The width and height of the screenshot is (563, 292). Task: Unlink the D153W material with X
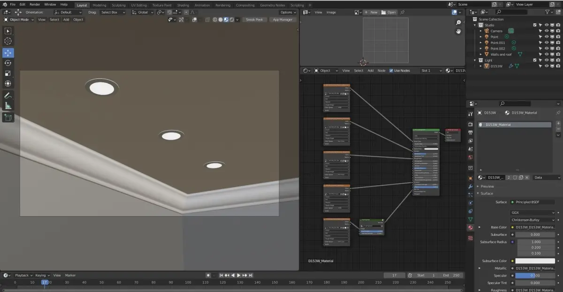526,177
